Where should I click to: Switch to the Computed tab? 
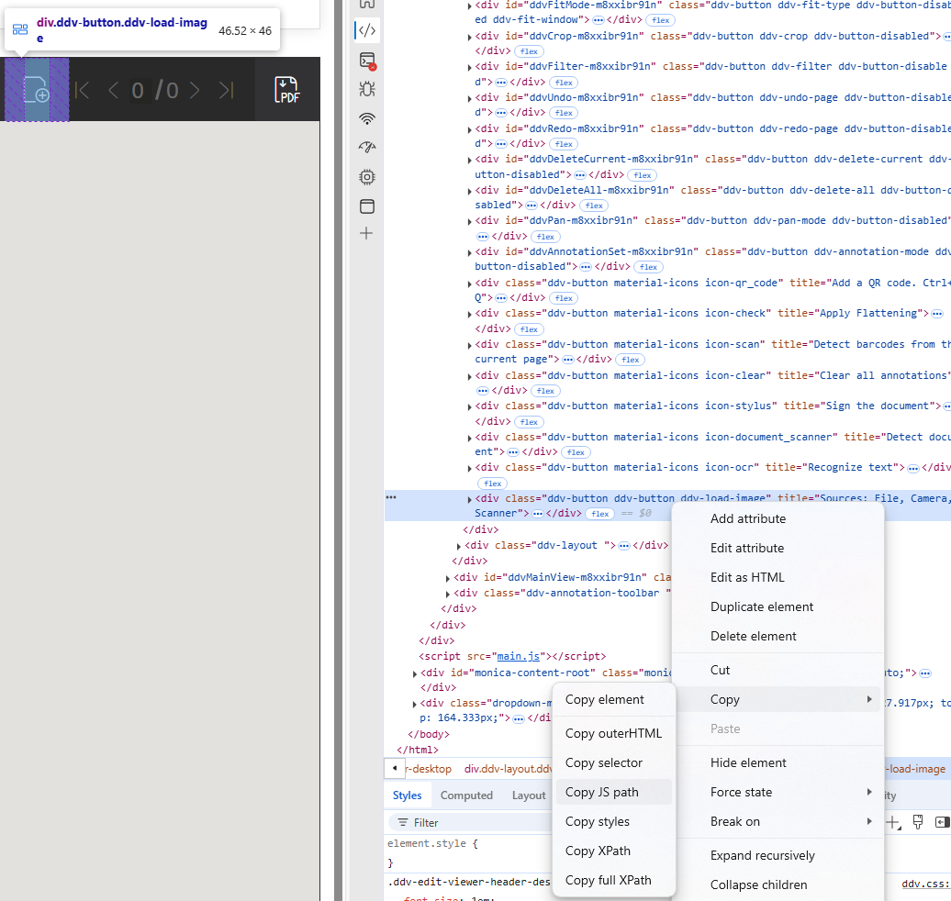click(x=466, y=795)
